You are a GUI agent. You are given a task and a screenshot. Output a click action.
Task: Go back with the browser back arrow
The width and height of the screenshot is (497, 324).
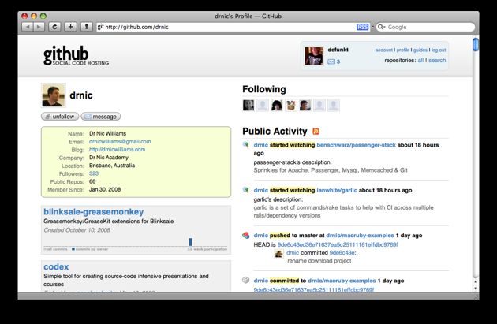pyautogui.click(x=28, y=27)
